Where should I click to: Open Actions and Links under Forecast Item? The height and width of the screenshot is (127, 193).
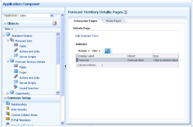click(30, 51)
